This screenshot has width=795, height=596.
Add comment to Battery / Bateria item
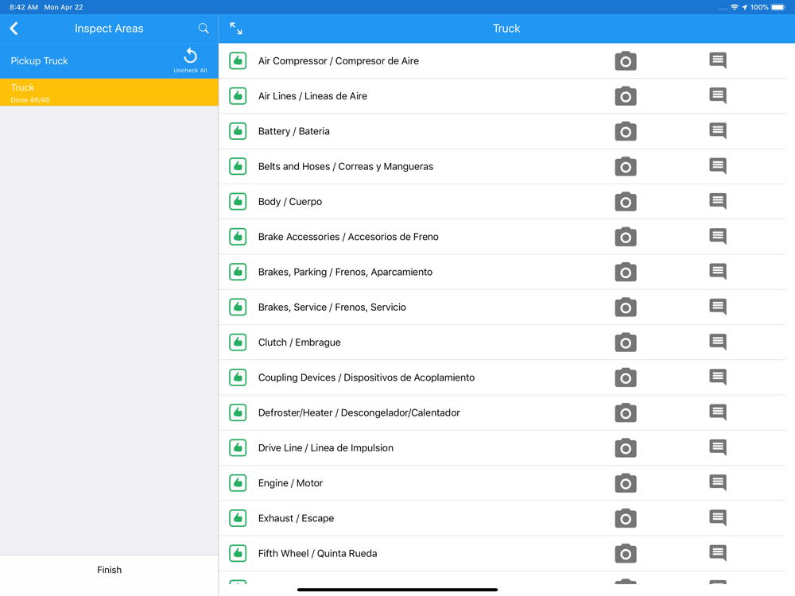(717, 131)
